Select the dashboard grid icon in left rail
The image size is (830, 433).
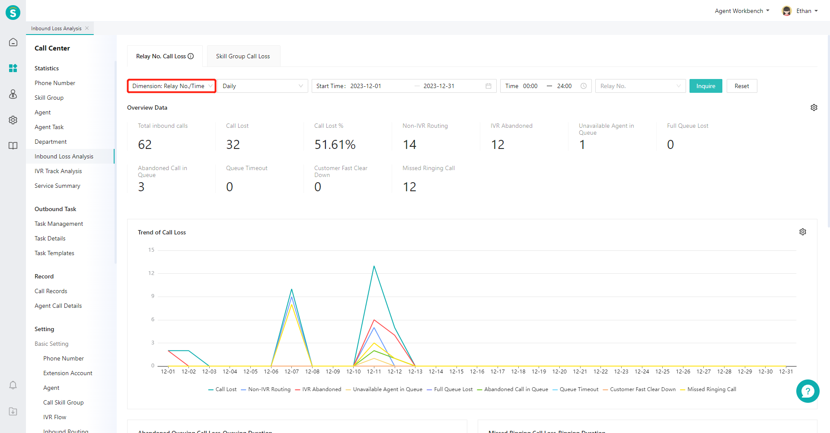(13, 68)
